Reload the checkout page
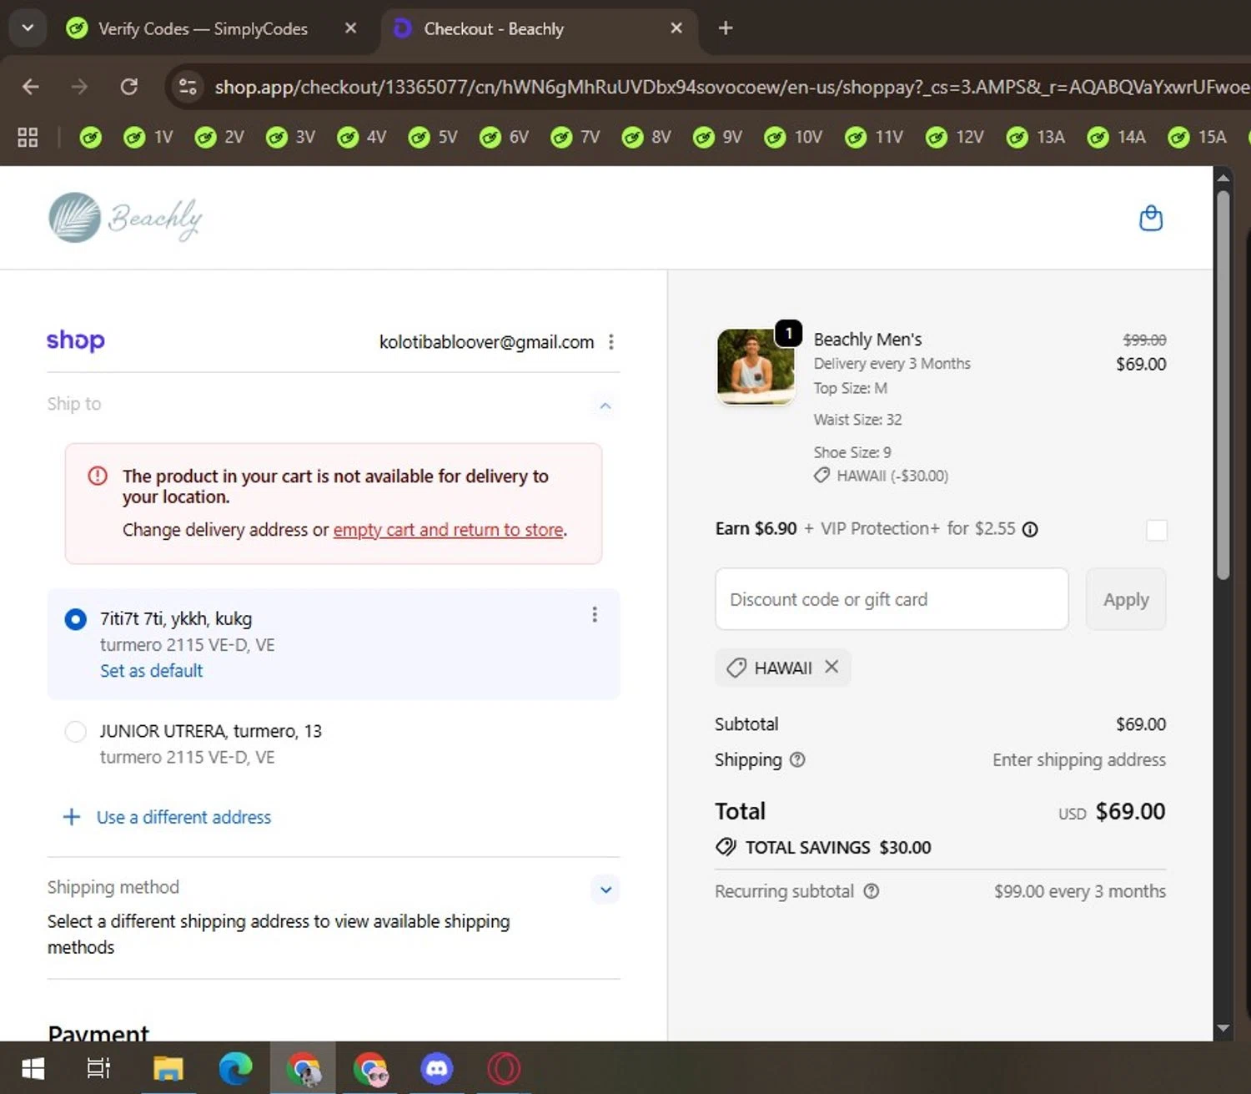The height and width of the screenshot is (1094, 1251). coord(128,87)
